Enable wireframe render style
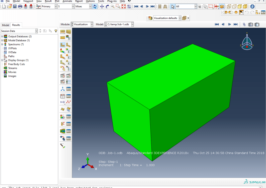 [229, 6]
